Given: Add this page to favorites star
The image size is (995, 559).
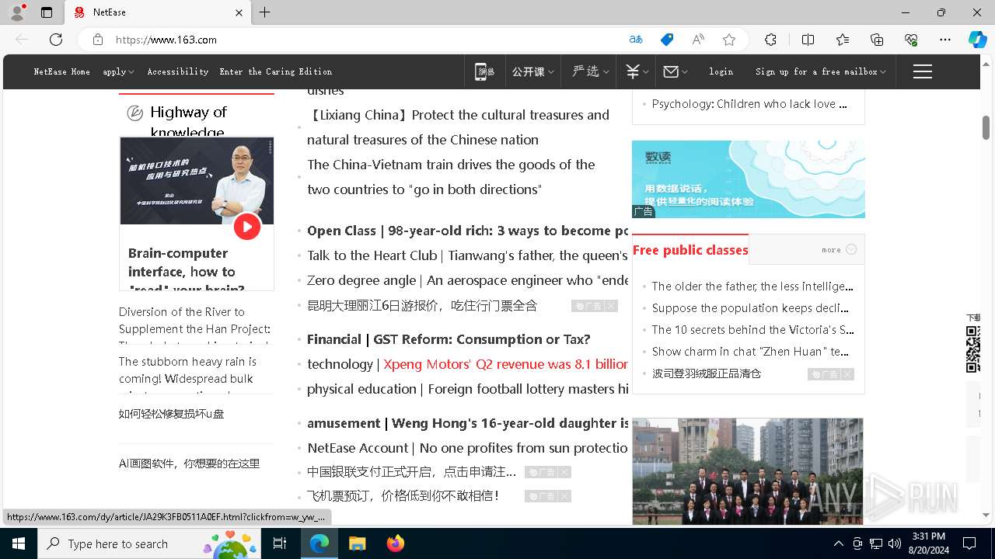Looking at the screenshot, I should click(729, 40).
